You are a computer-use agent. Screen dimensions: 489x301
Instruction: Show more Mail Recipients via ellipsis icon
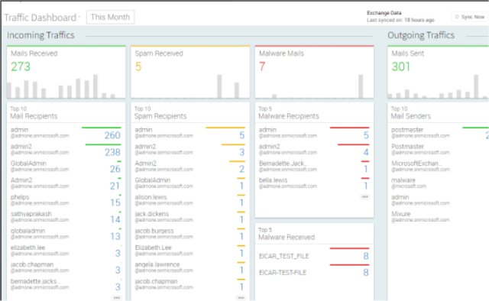point(117,298)
